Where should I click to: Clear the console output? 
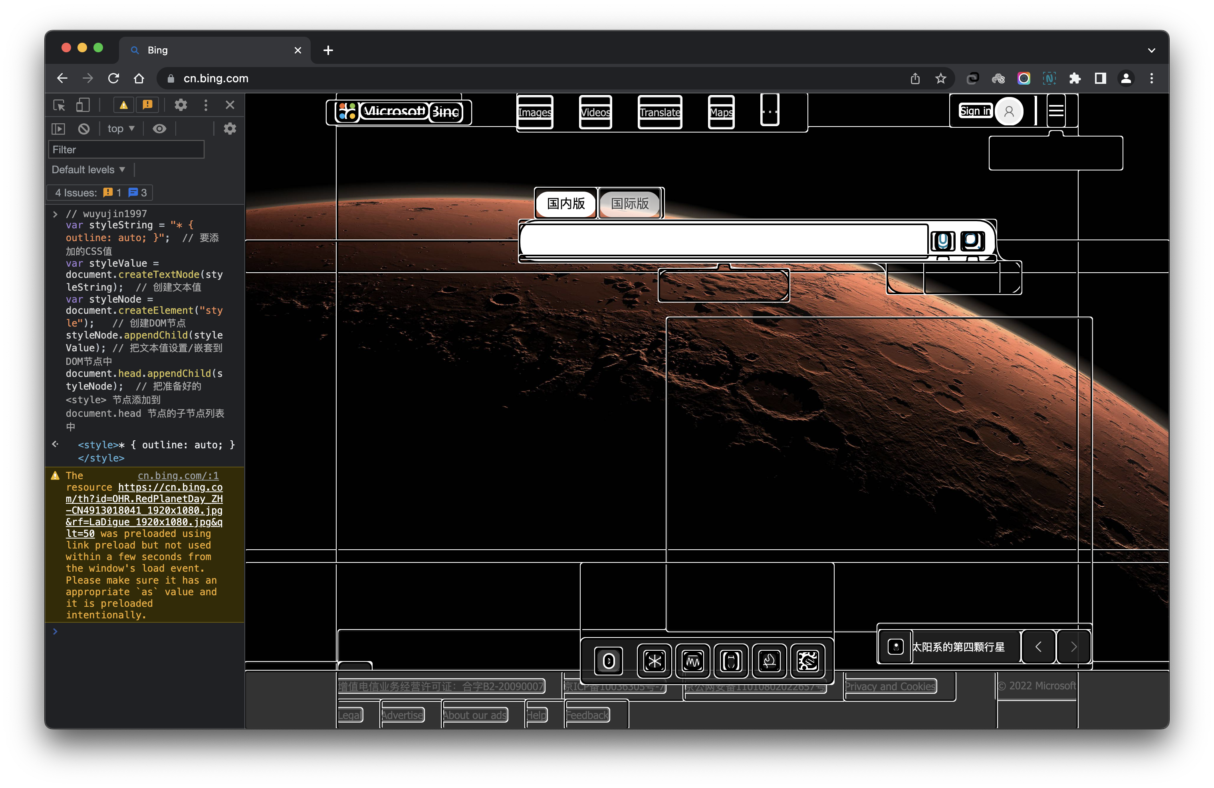pos(83,129)
